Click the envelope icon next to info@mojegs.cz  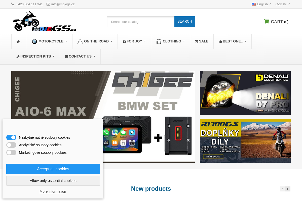point(48,4)
